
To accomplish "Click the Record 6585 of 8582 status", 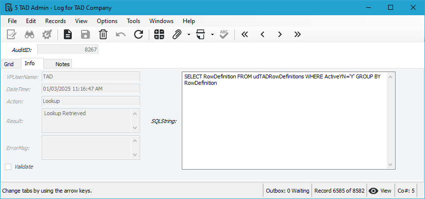I will point(340,191).
